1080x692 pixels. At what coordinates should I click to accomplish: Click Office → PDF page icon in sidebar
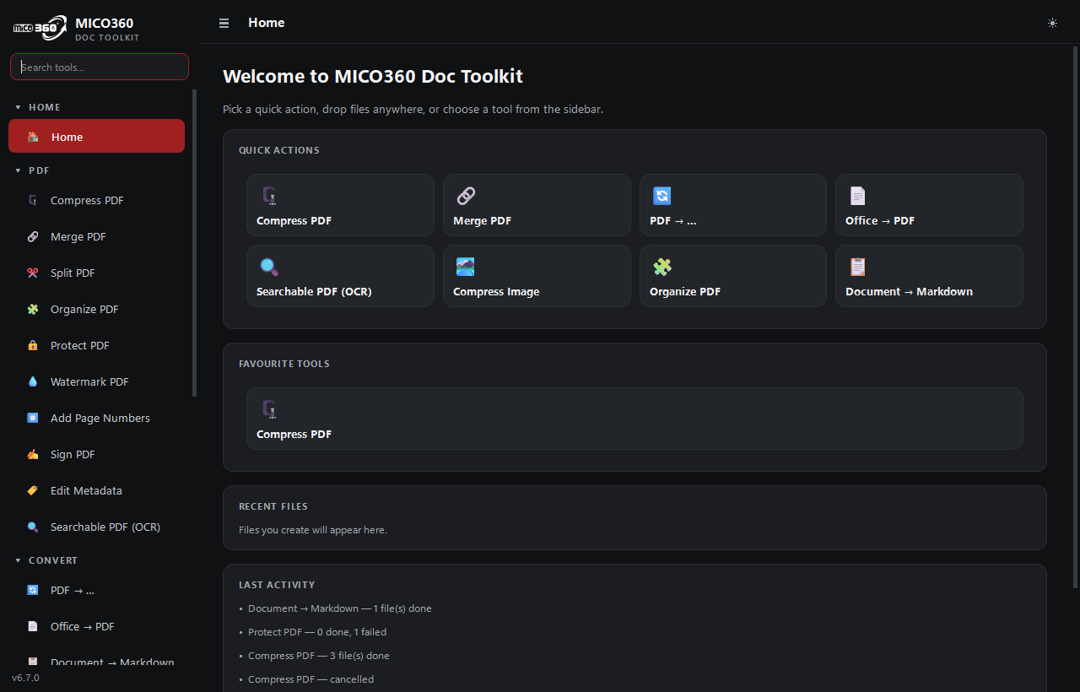pyautogui.click(x=33, y=627)
